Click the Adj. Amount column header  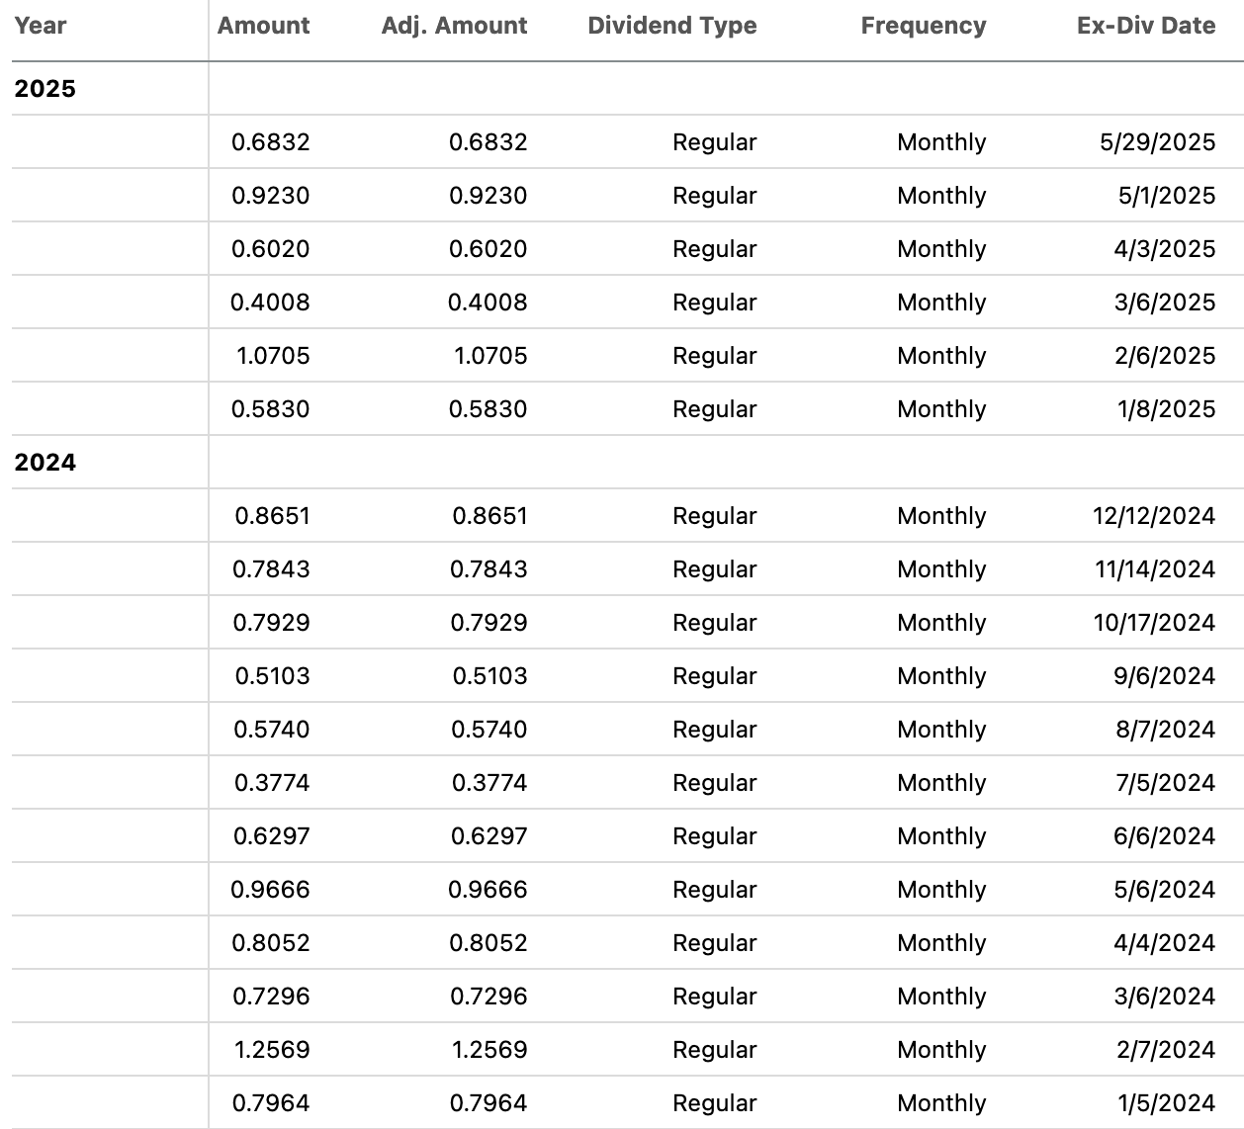click(x=453, y=26)
